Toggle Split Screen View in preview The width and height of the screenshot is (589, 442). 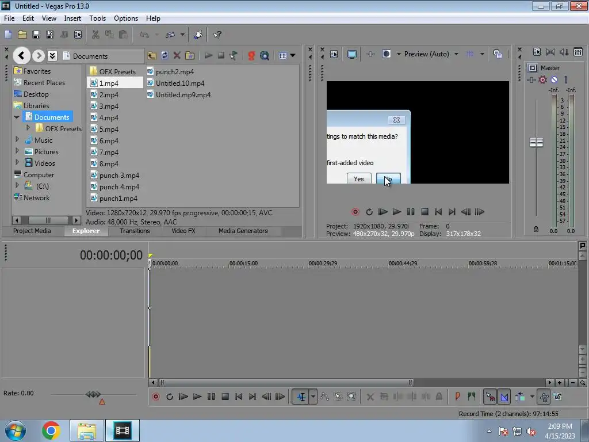pyautogui.click(x=386, y=54)
